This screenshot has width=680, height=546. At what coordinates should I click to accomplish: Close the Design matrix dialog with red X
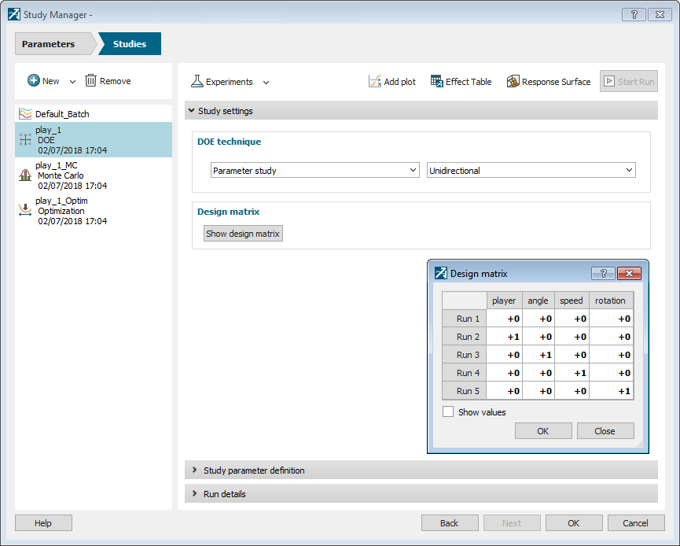pos(629,273)
